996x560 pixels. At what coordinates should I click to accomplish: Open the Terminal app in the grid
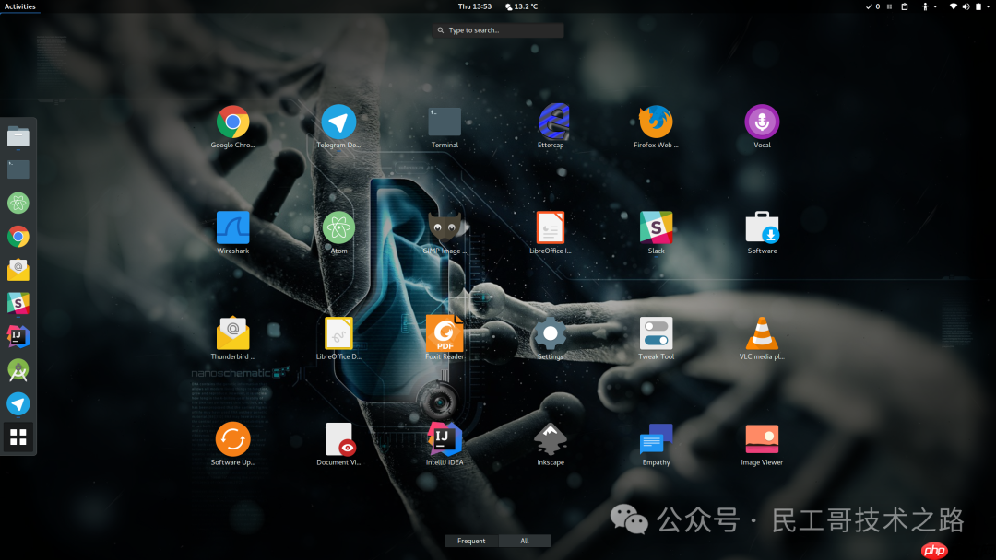click(445, 122)
